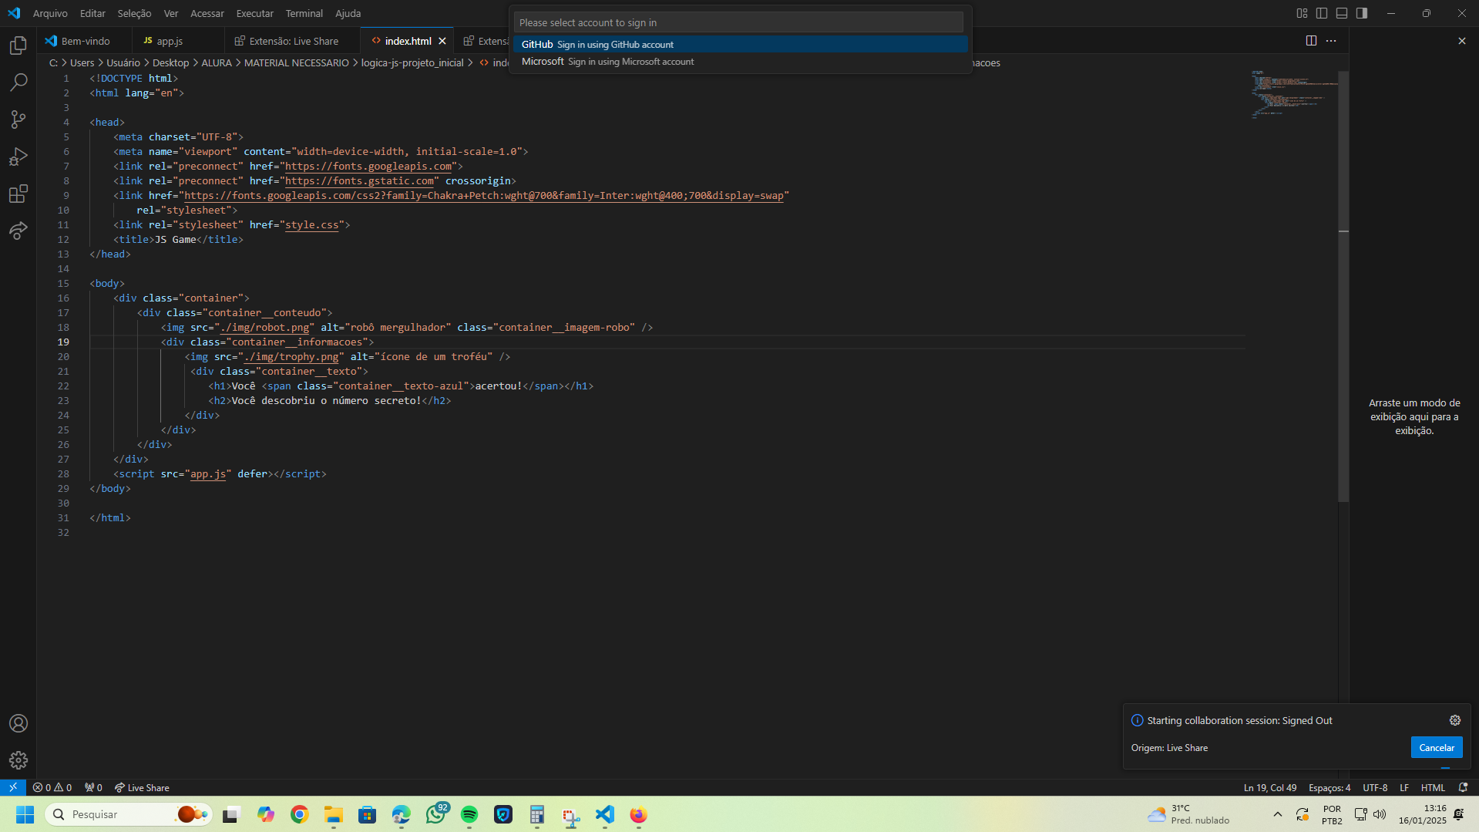Screen dimensions: 1479x832
Task: Open the ./img/trophy.png link
Action: coord(291,356)
